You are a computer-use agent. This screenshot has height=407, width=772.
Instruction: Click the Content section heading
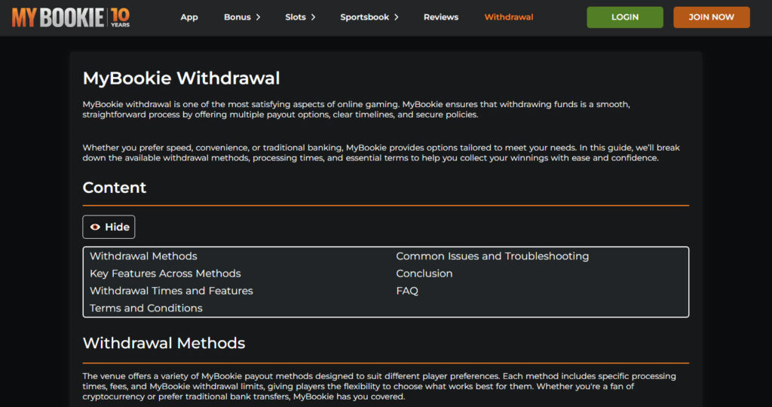click(115, 188)
